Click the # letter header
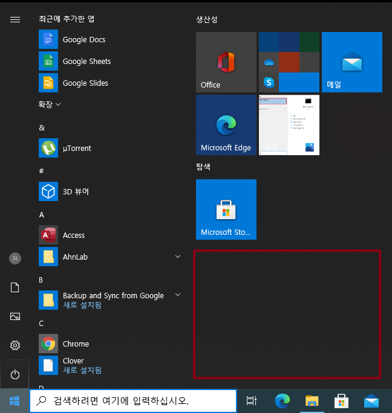Viewport: 392px width, 413px height. [41, 171]
